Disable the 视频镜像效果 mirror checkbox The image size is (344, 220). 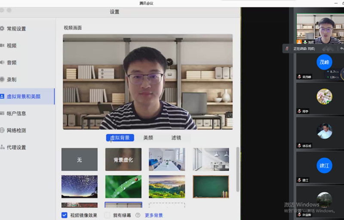pyautogui.click(x=64, y=215)
